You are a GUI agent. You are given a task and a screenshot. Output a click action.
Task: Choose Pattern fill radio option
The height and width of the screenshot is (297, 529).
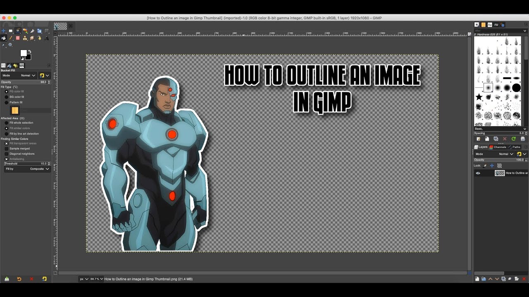pyautogui.click(x=6, y=102)
